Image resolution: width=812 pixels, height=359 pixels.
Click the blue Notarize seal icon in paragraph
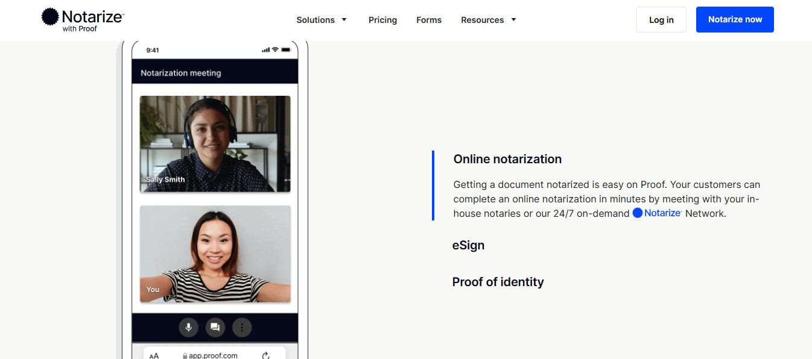(x=638, y=213)
